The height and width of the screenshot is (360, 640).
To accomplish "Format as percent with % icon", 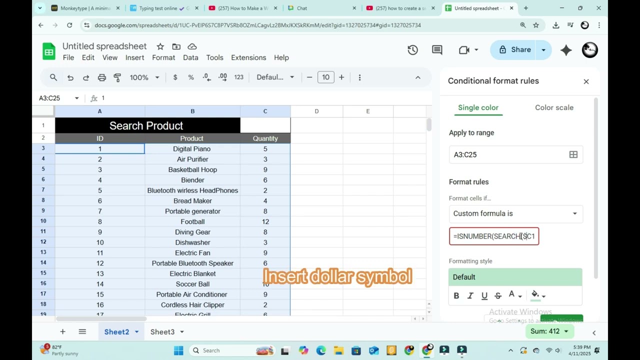I will click(190, 77).
